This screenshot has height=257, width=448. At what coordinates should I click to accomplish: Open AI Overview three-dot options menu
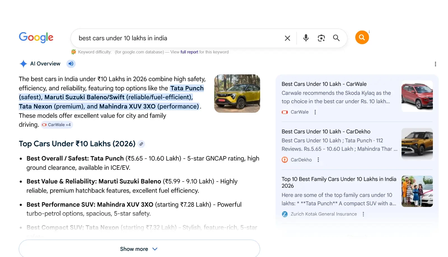(x=435, y=64)
